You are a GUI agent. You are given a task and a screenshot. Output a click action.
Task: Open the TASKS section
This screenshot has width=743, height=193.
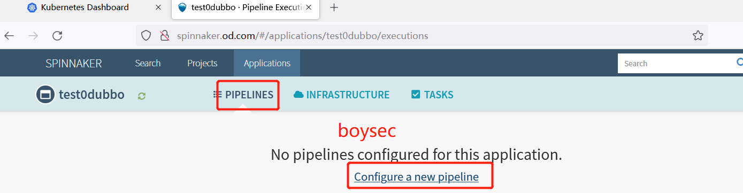click(432, 95)
